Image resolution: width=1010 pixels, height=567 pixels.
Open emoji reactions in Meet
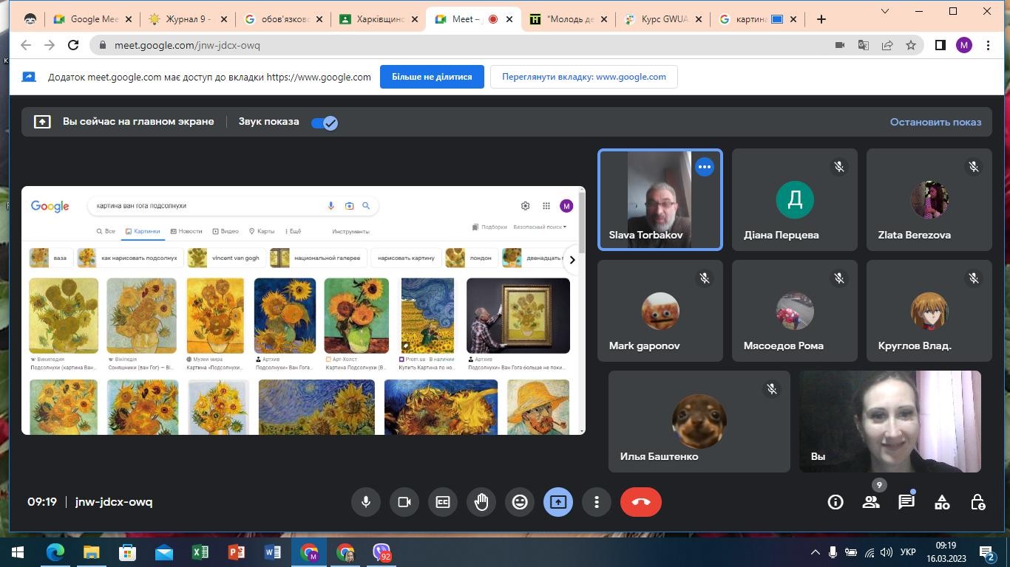520,502
